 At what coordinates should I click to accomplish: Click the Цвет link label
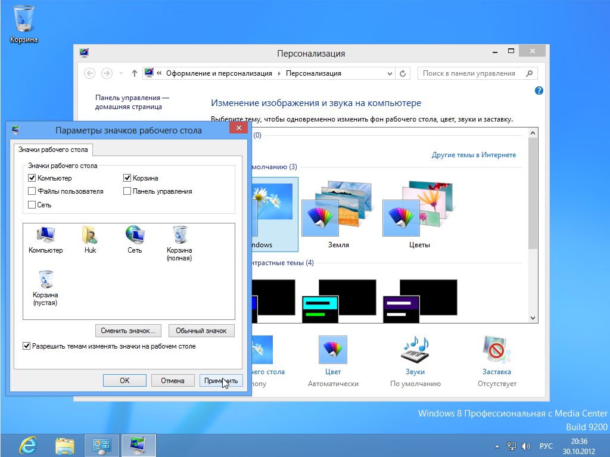[x=332, y=372]
